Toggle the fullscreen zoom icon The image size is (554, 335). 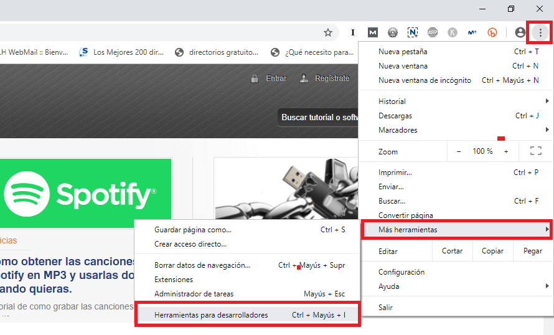pyautogui.click(x=535, y=151)
